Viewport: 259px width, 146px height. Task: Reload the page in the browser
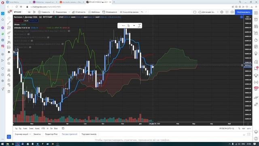[17, 7]
